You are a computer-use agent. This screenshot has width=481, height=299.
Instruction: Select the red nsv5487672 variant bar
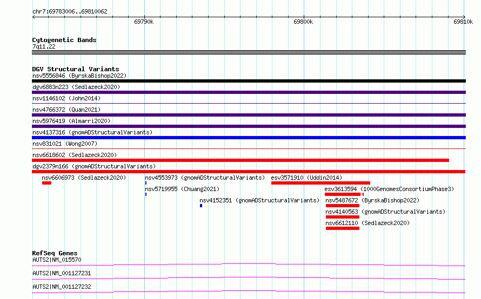[x=343, y=206]
